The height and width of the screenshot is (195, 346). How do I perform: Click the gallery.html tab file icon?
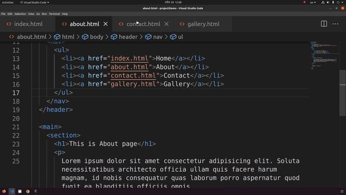coord(182,24)
